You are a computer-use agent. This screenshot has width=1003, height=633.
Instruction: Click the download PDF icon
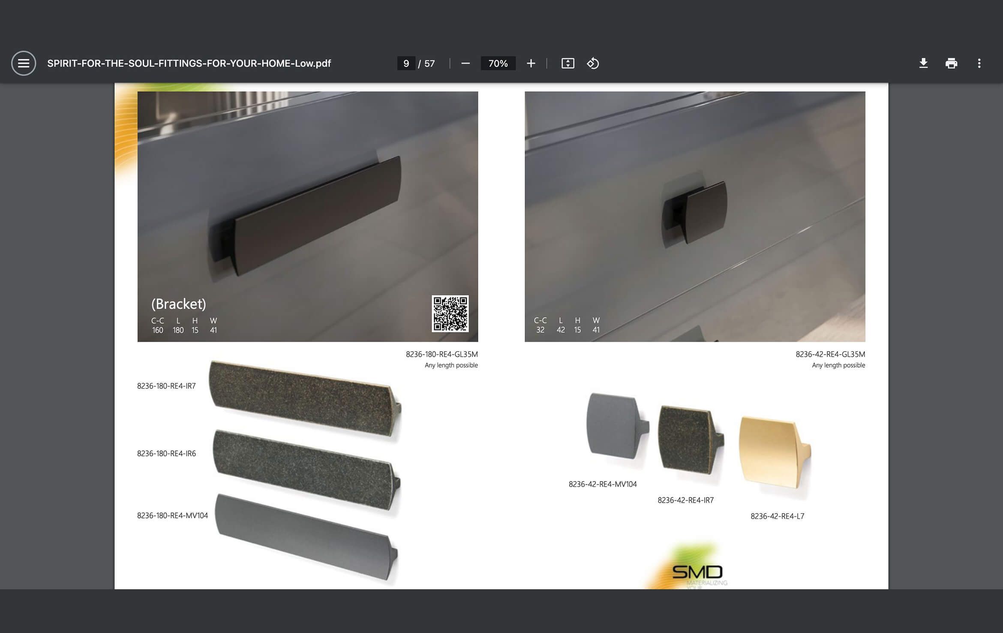[x=923, y=63]
